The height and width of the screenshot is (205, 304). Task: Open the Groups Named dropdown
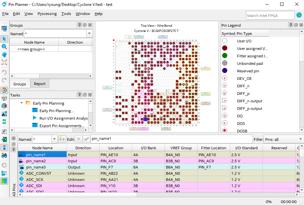click(89, 34)
